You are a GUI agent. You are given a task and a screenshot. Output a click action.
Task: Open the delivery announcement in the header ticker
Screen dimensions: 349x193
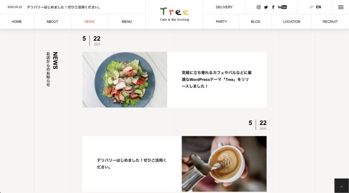(64, 7)
